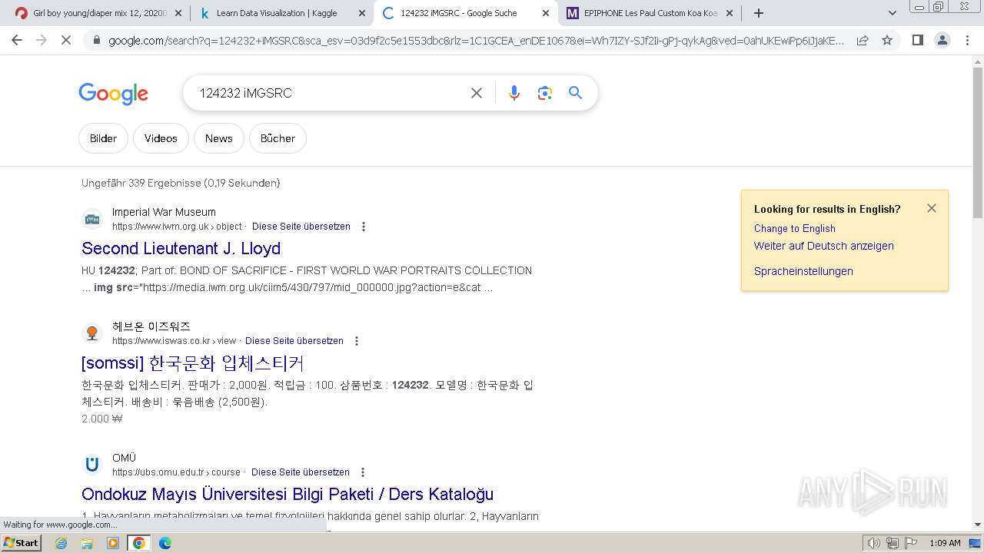Click the taskbar clock 1:09 AM

[945, 543]
